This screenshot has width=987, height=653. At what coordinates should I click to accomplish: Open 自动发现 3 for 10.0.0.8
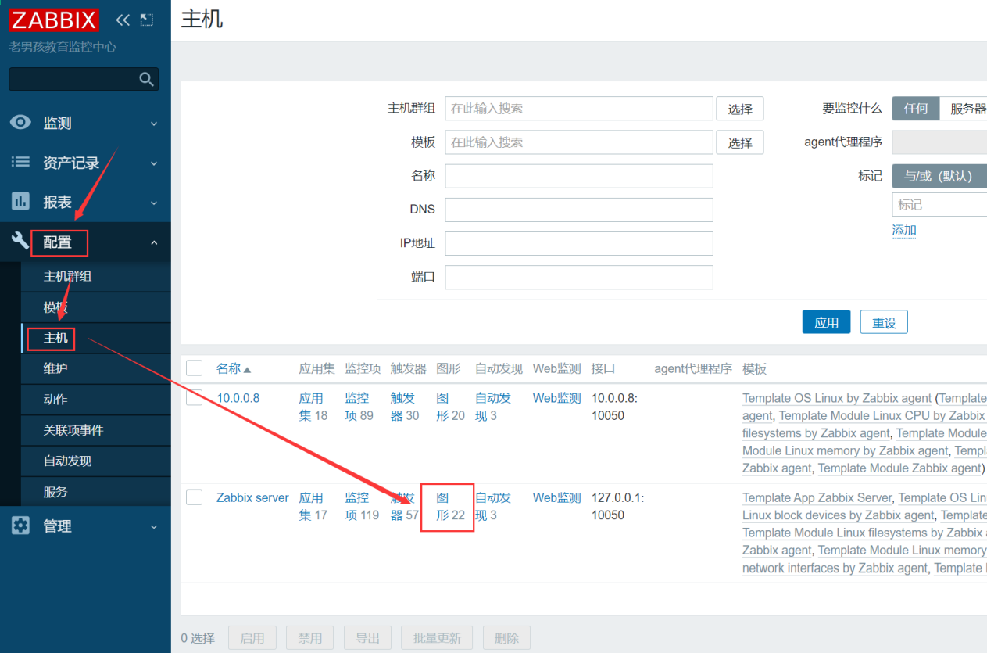[x=493, y=407]
